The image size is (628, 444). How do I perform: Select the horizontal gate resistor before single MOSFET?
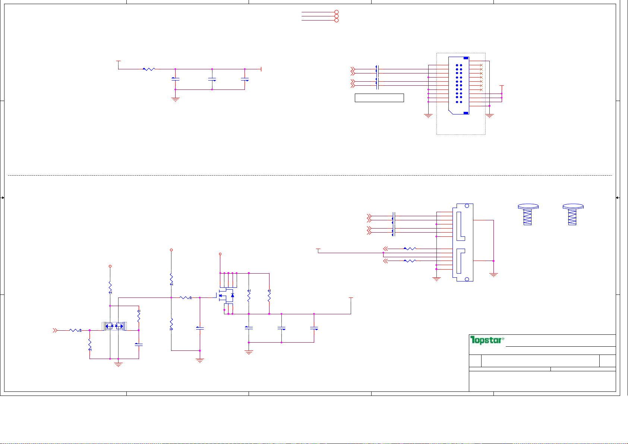pyautogui.click(x=185, y=297)
